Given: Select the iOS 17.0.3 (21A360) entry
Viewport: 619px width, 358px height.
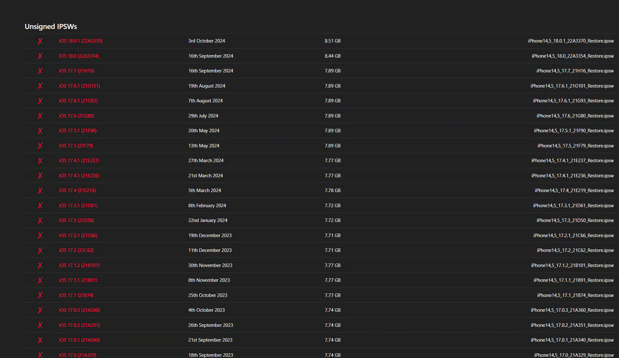Looking at the screenshot, I should coord(79,310).
